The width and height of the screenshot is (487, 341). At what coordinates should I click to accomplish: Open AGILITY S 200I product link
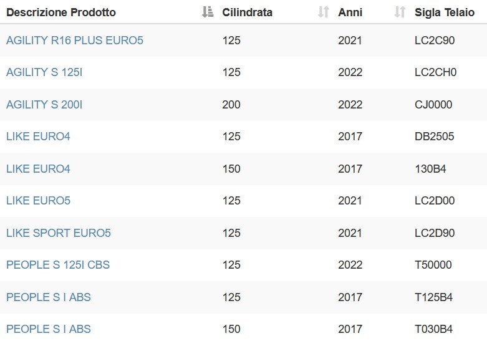click(x=44, y=105)
